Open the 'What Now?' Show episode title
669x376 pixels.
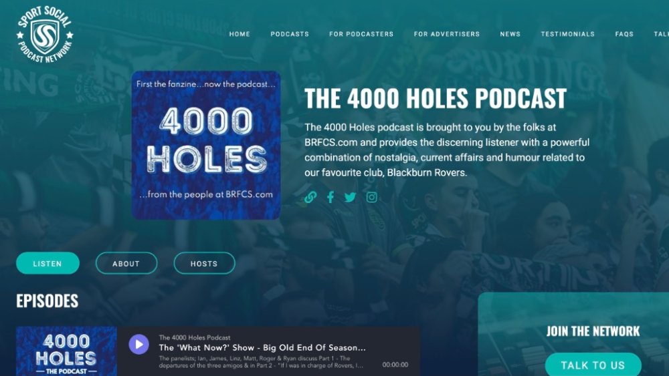point(262,347)
